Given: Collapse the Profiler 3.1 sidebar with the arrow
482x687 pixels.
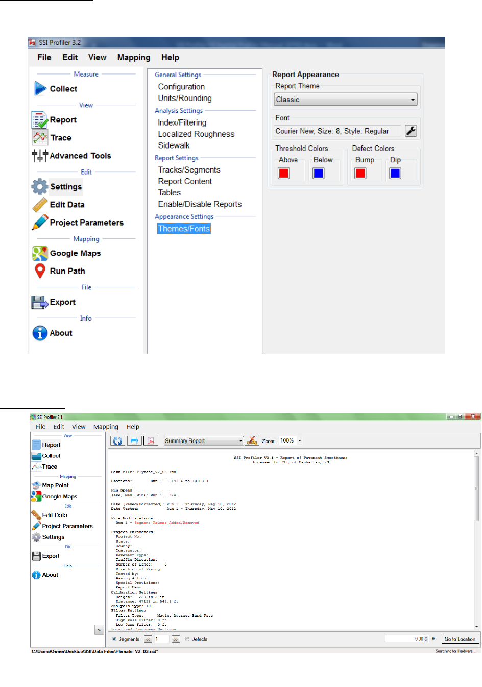Looking at the screenshot, I should pos(100,630).
